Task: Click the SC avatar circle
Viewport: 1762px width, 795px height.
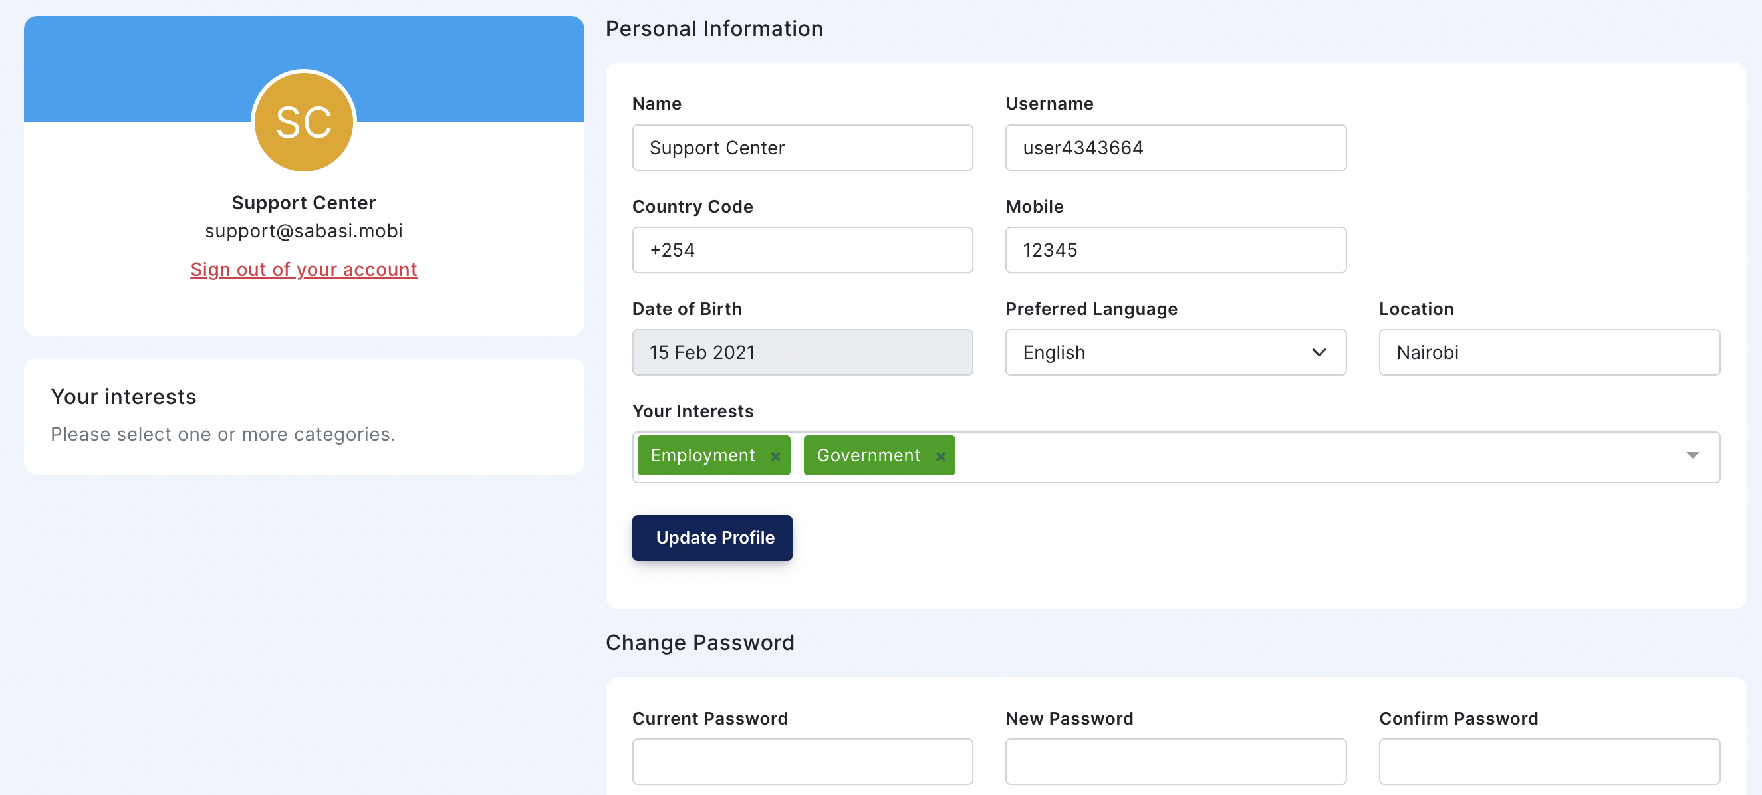Action: tap(304, 122)
